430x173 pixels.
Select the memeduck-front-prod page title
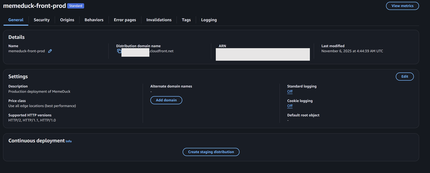pyautogui.click(x=35, y=6)
